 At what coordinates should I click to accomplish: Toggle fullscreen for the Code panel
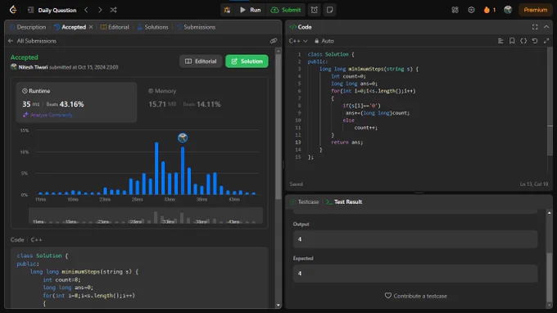click(535, 27)
